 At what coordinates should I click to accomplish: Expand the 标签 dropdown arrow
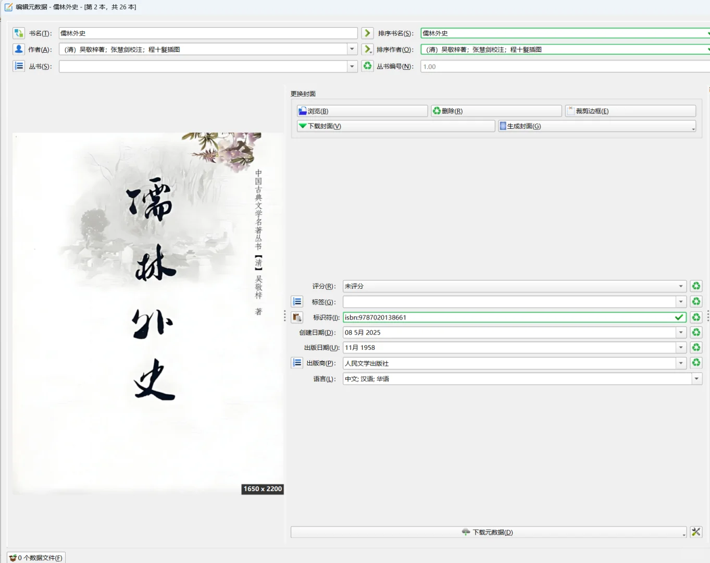point(681,302)
